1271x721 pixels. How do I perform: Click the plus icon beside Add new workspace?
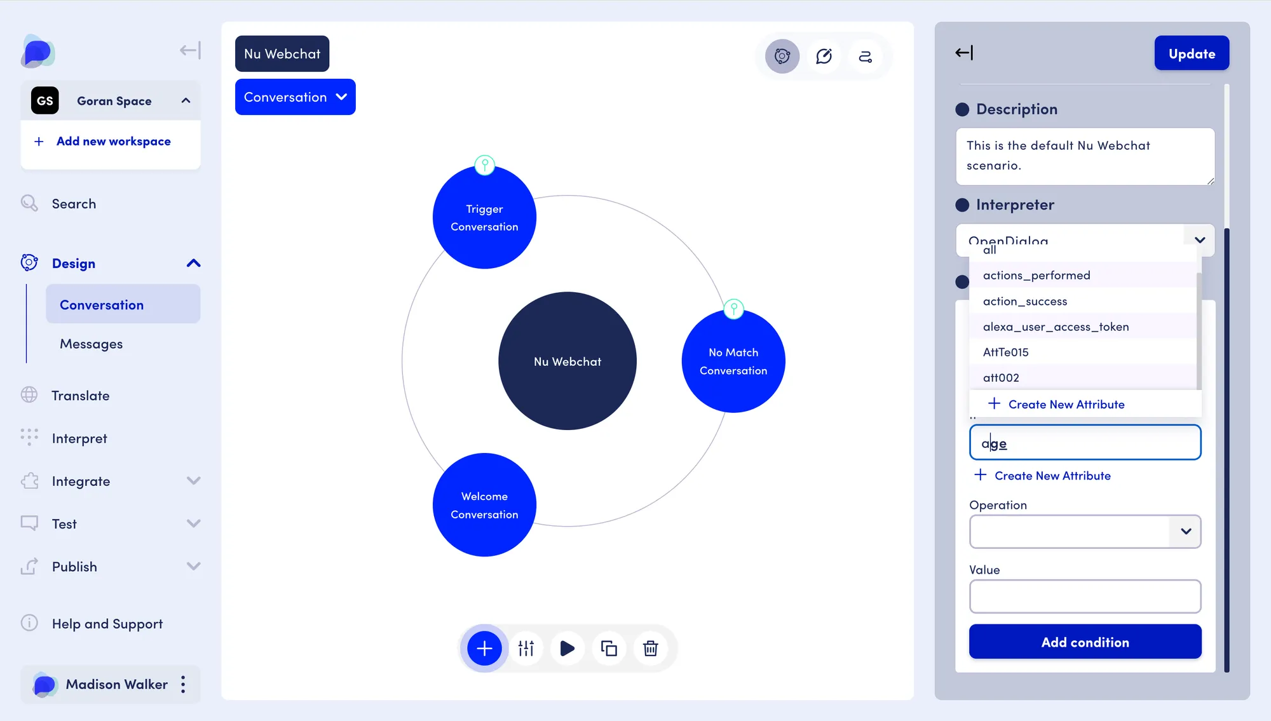pos(39,141)
